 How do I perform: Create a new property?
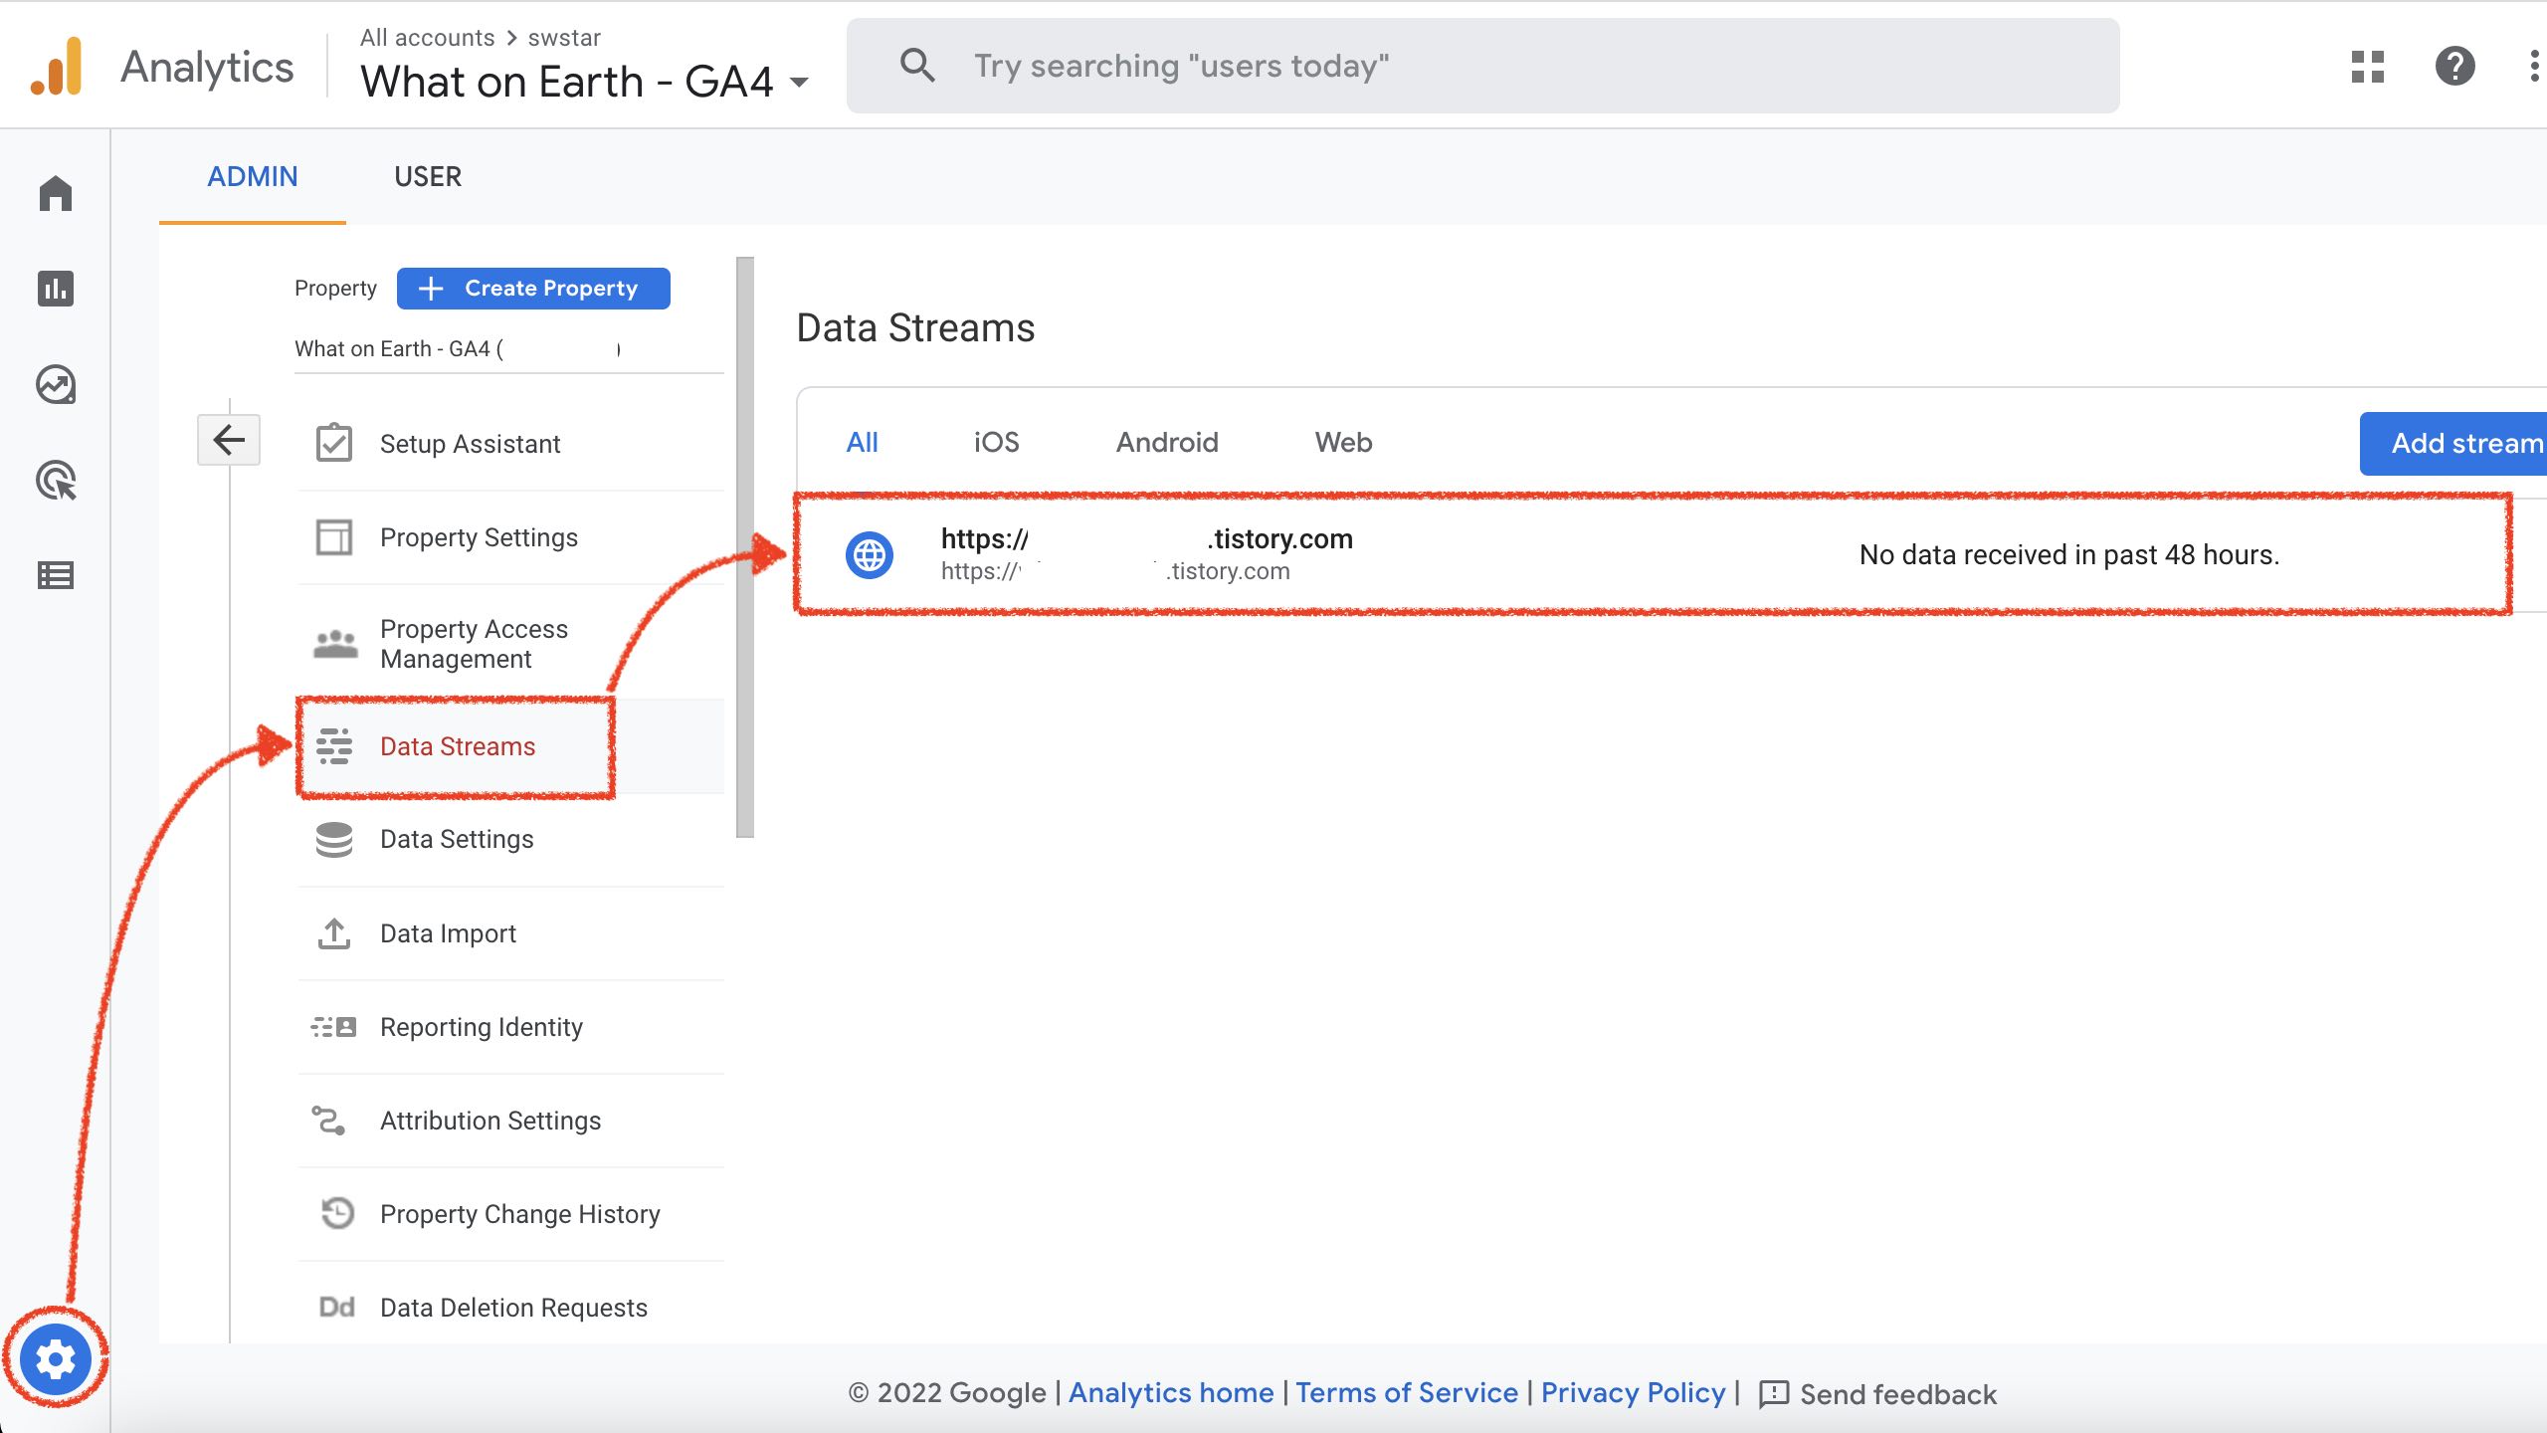533,288
